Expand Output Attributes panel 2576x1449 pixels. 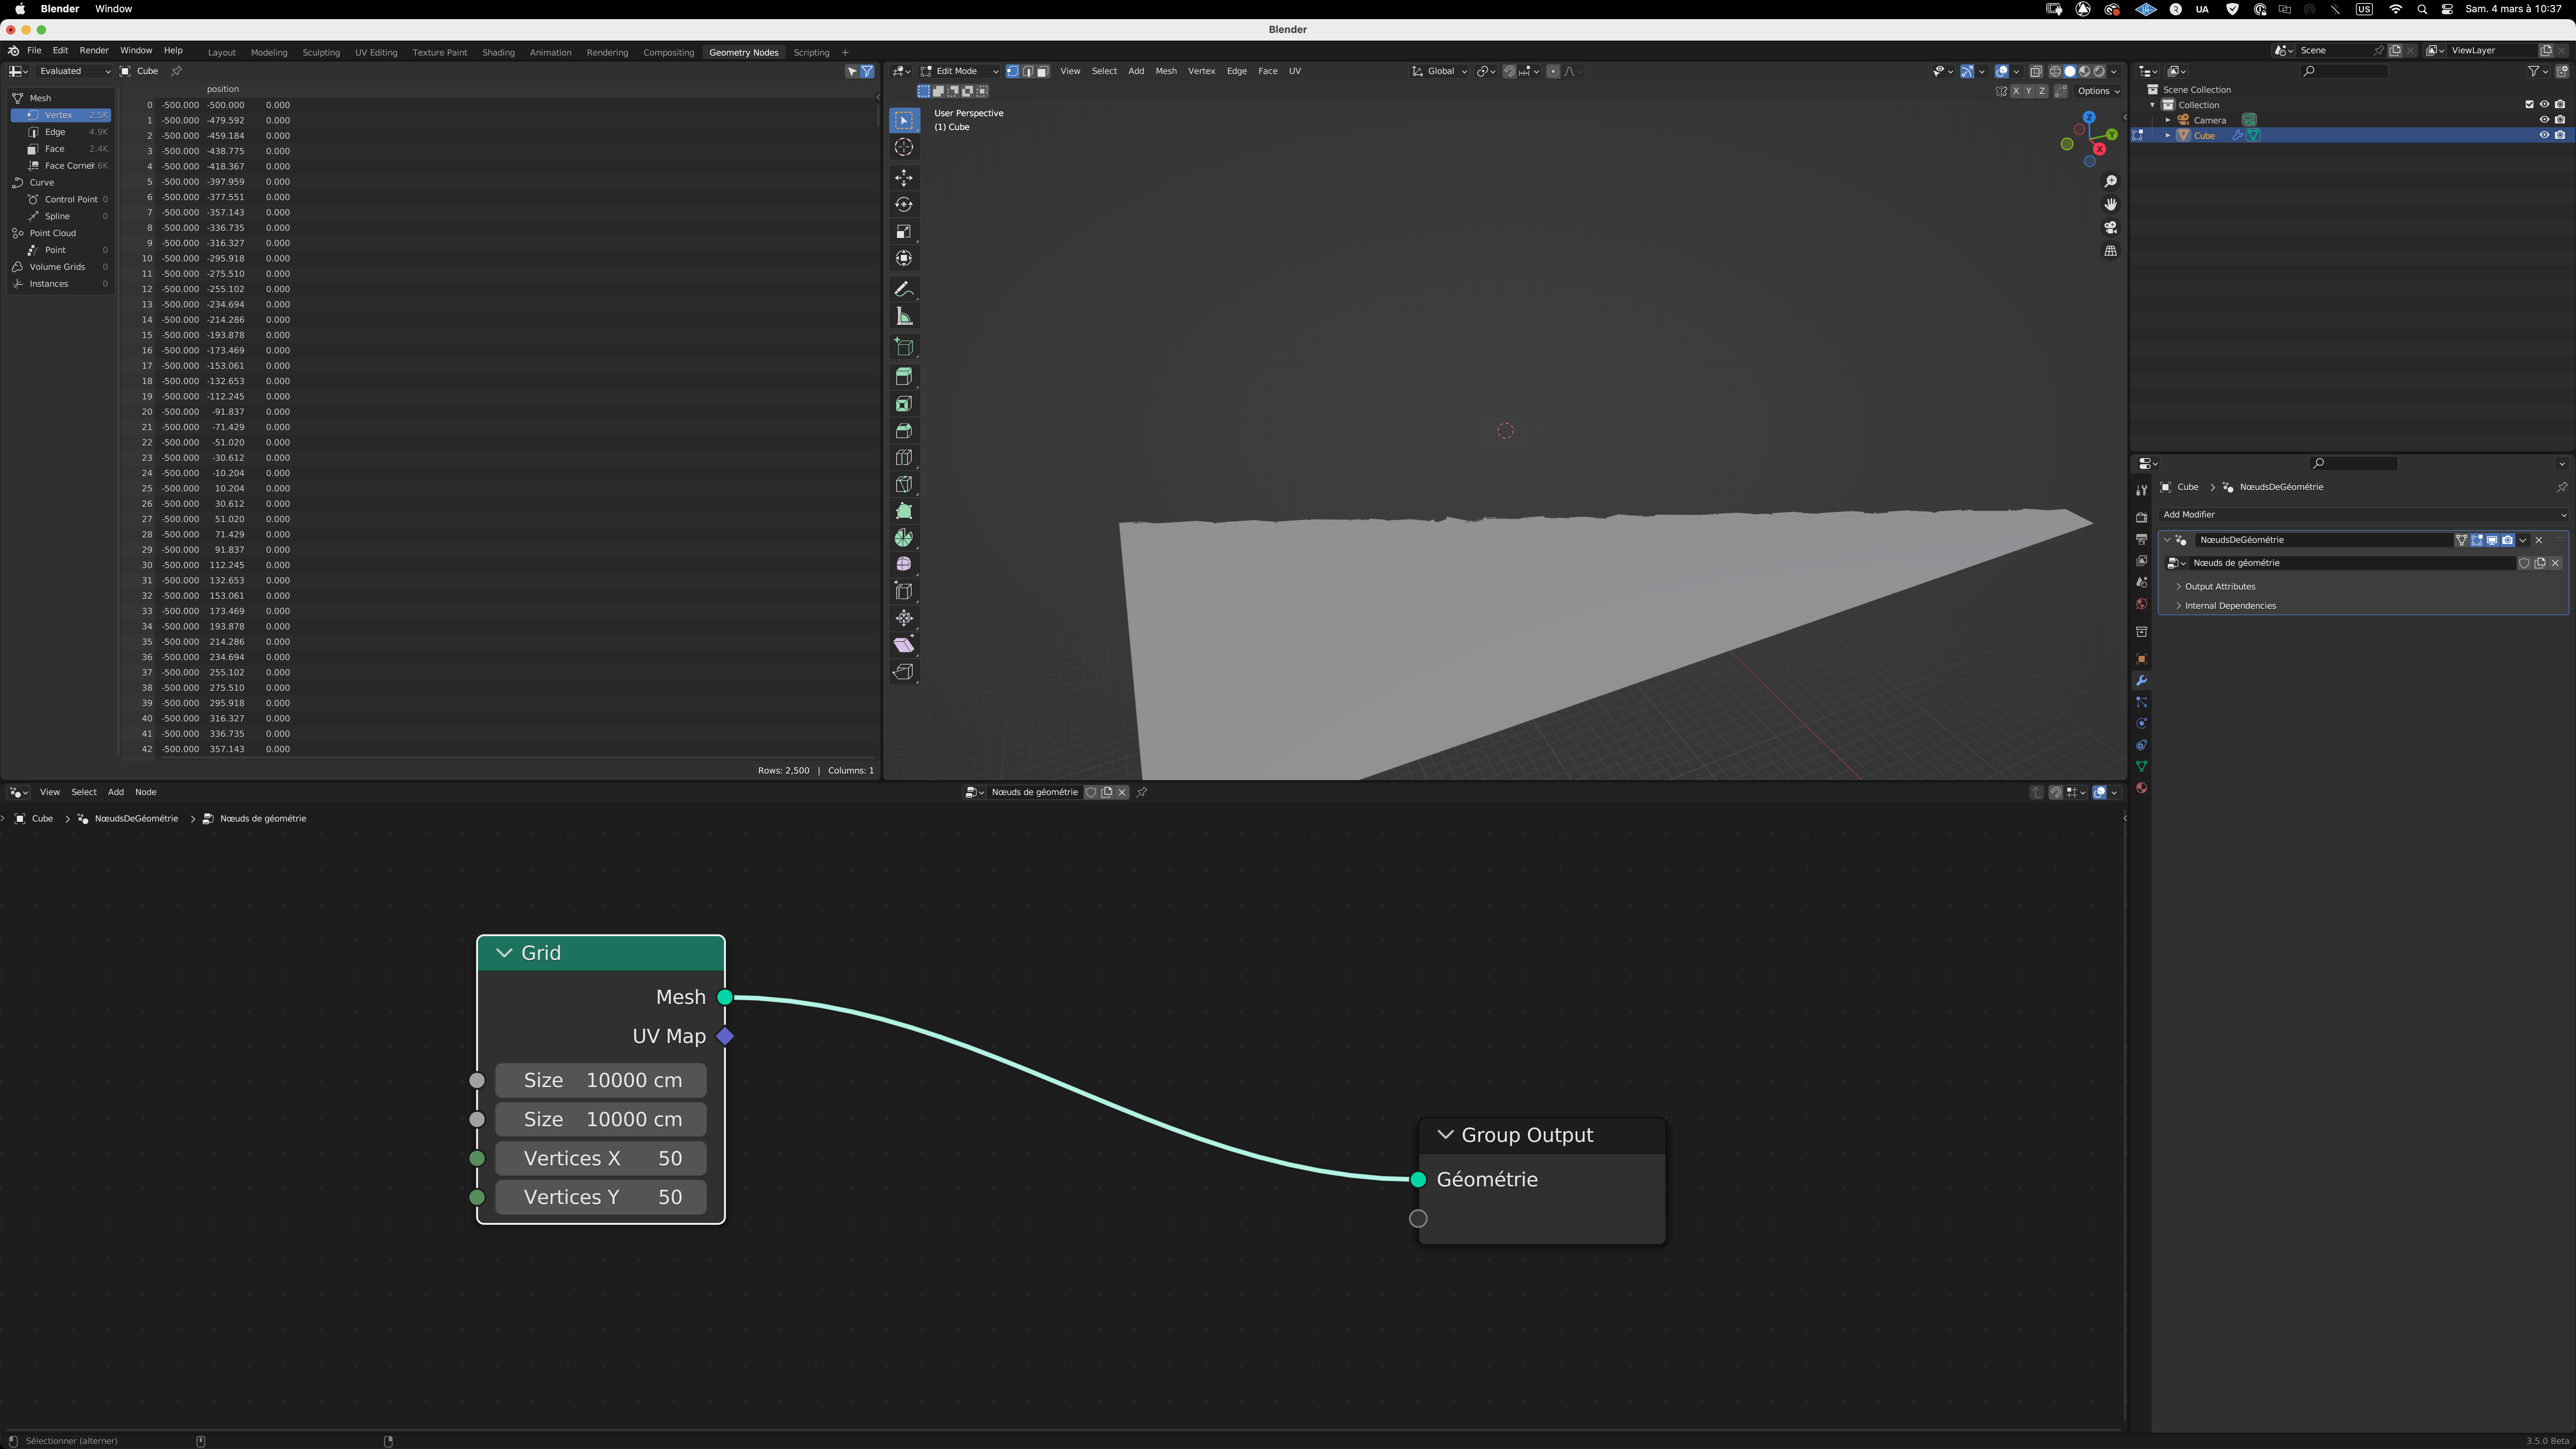(2219, 587)
